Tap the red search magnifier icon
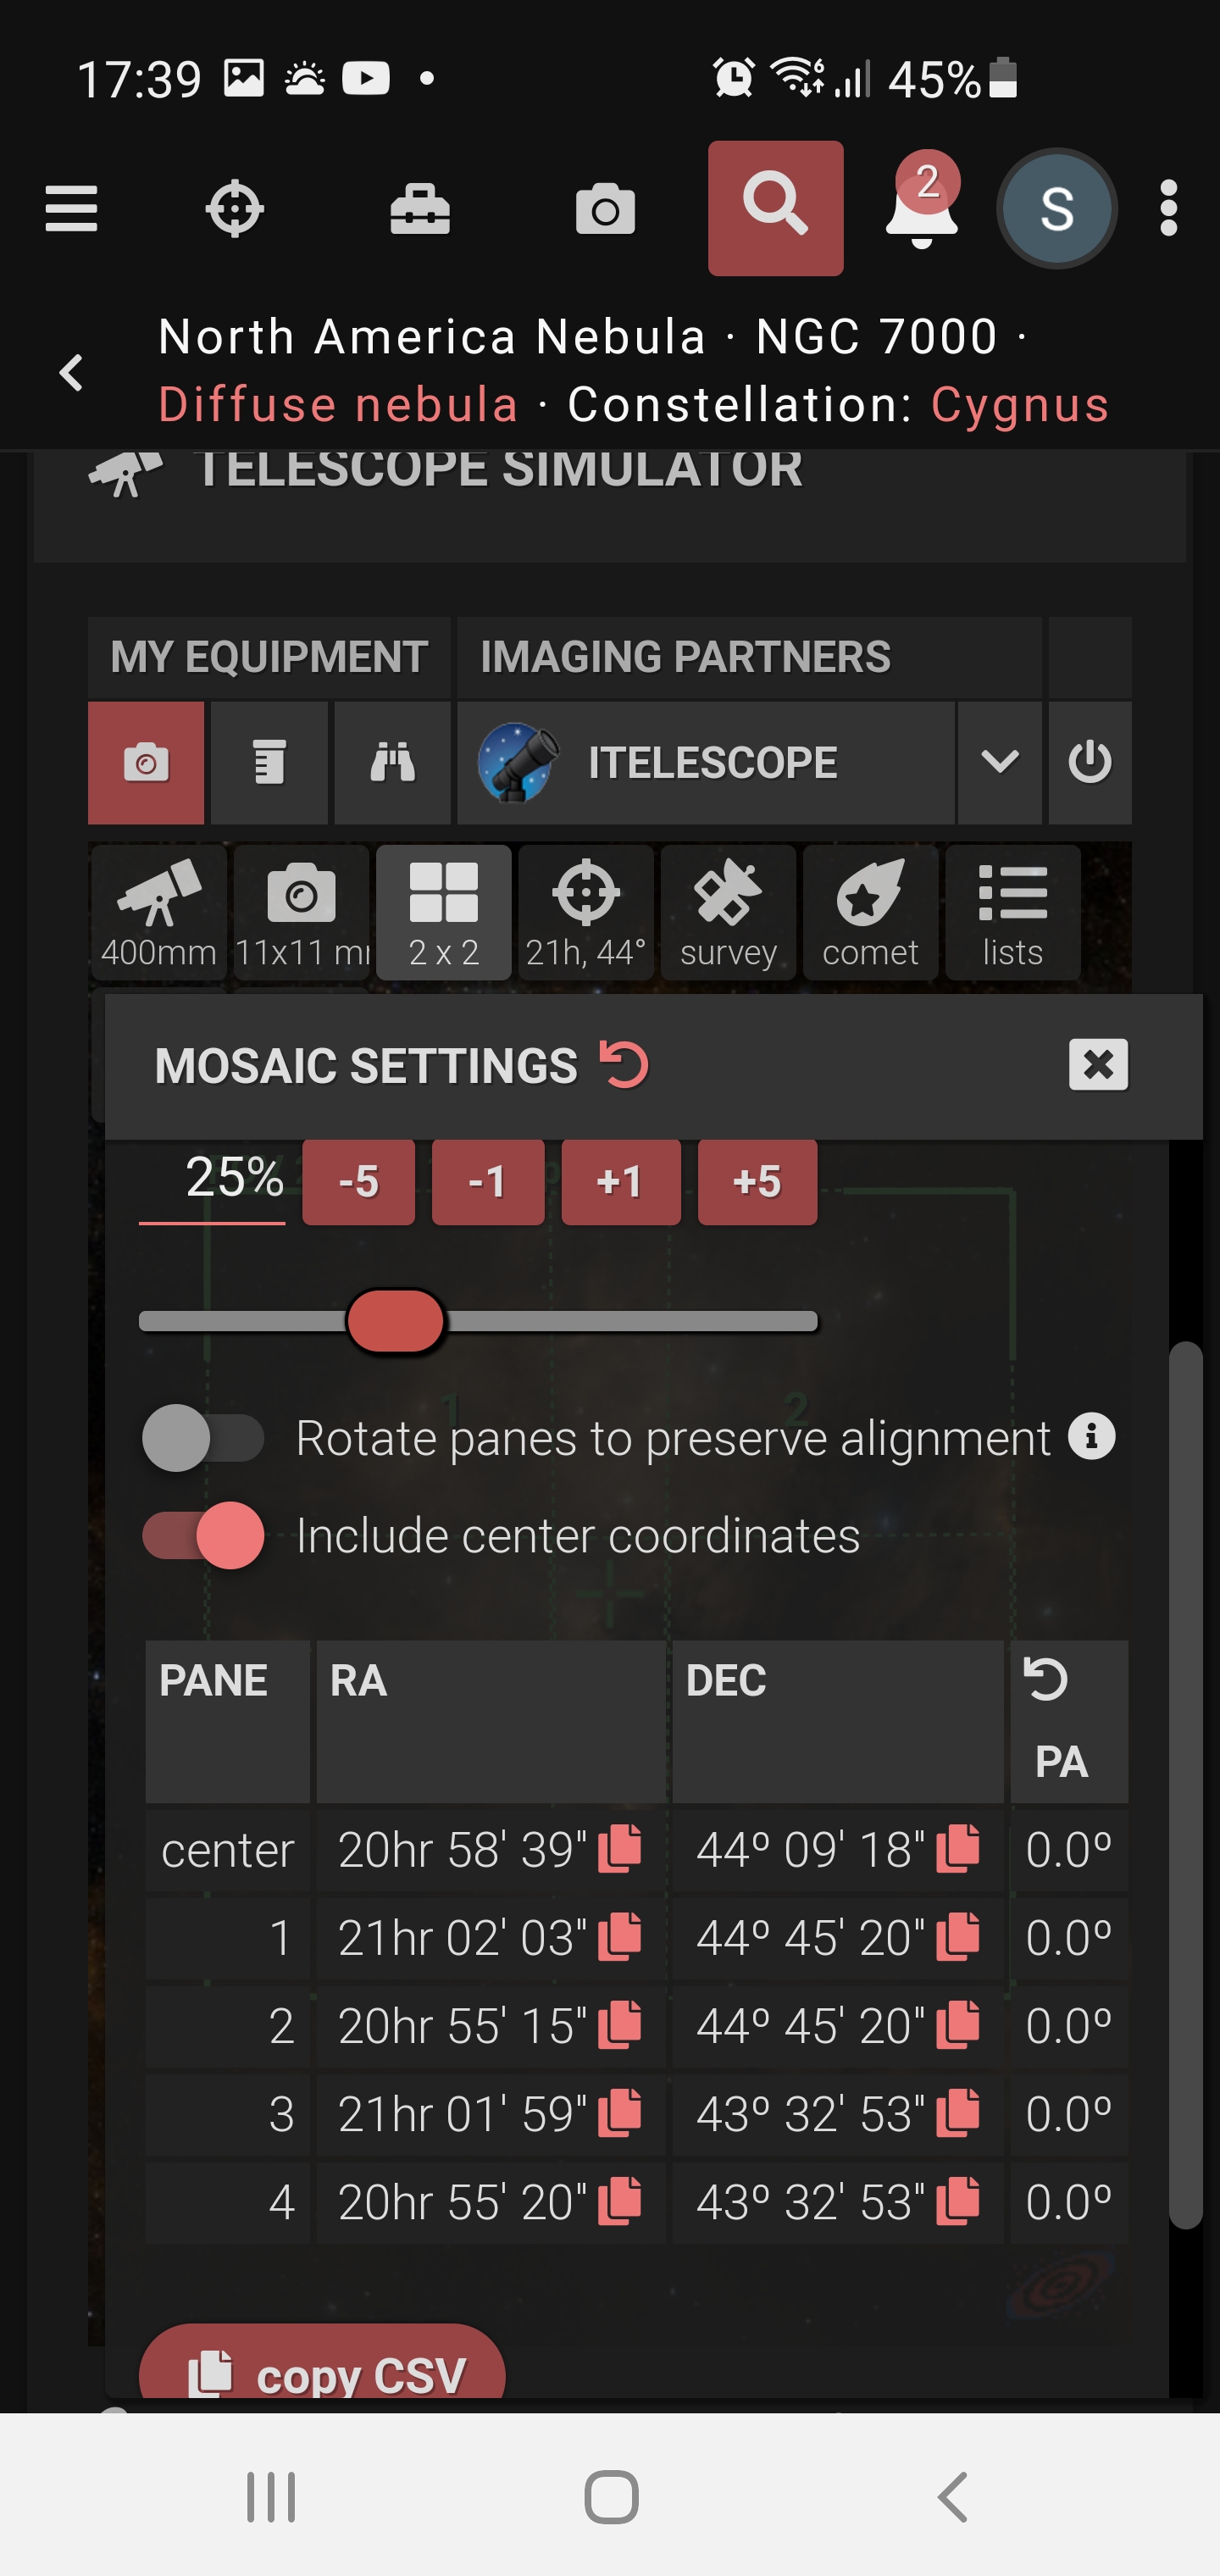1220x2576 pixels. pyautogui.click(x=775, y=208)
